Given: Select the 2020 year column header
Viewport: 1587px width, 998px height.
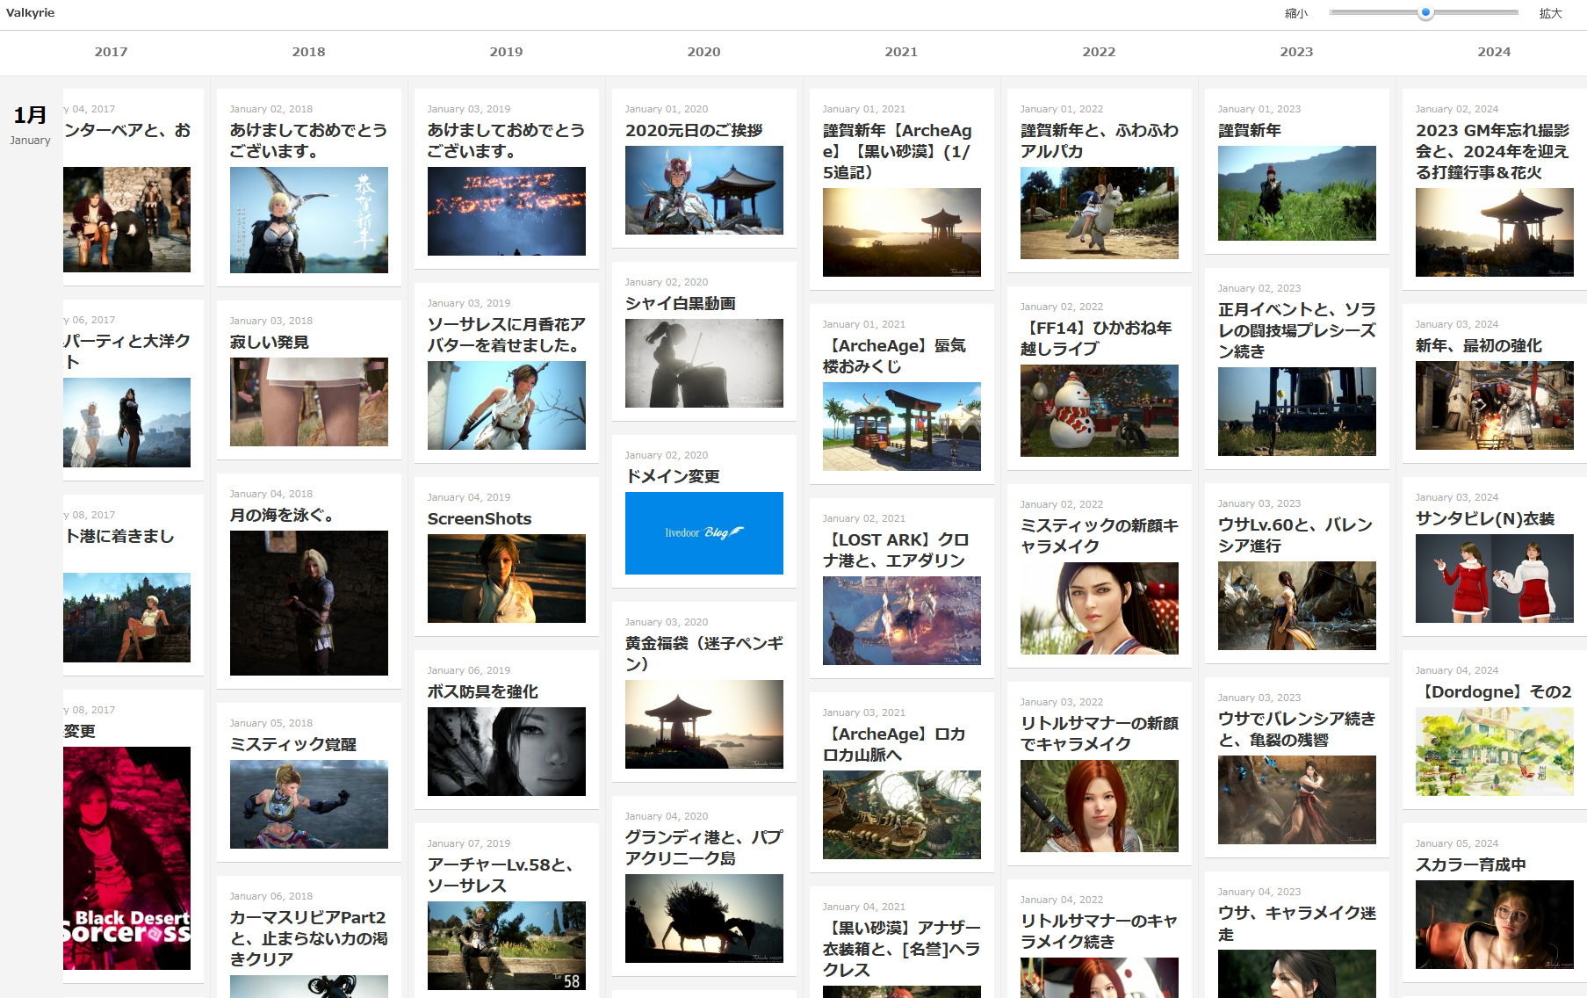Looking at the screenshot, I should tap(704, 52).
